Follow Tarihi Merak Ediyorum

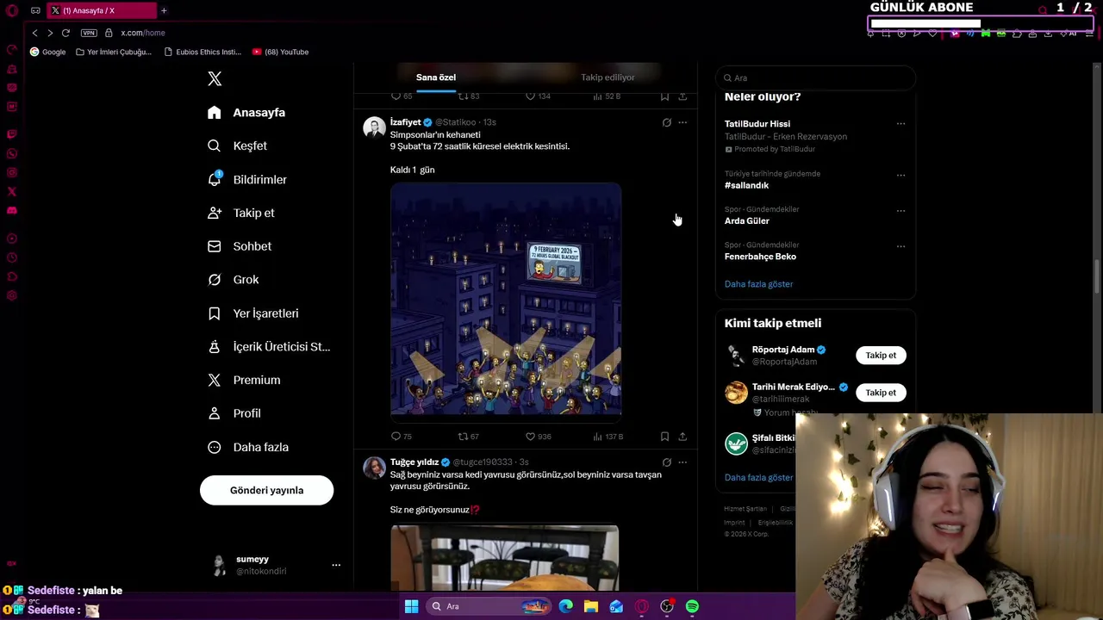tap(881, 393)
